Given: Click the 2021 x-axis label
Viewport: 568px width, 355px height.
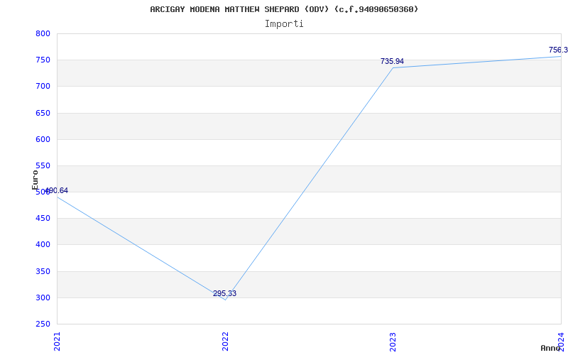Looking at the screenshot, I should pyautogui.click(x=57, y=342).
